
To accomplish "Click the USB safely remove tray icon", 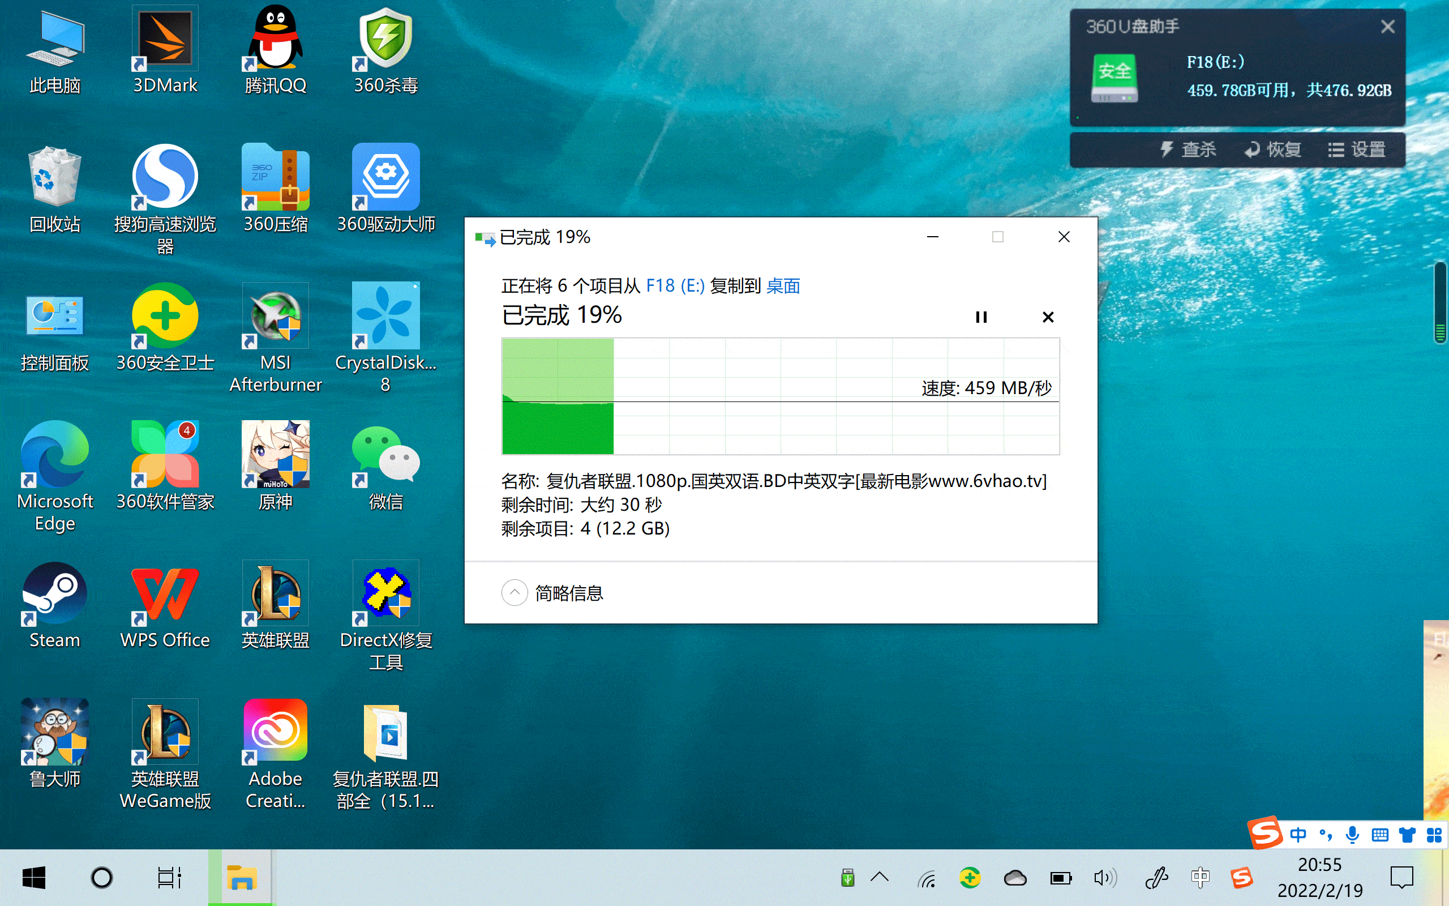I will pos(848,878).
